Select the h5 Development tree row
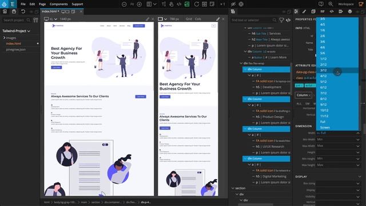This screenshot has height=206, width=366. [x=268, y=87]
